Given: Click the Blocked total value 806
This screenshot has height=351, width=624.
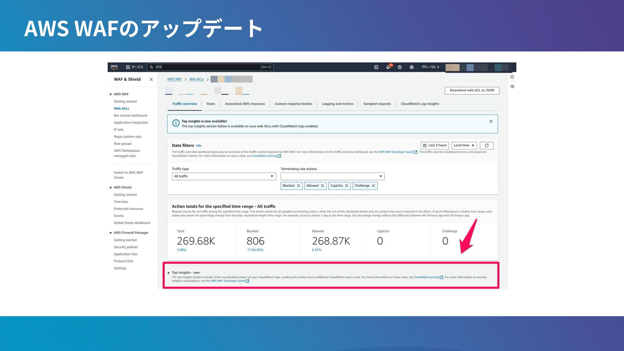Looking at the screenshot, I should tap(255, 241).
